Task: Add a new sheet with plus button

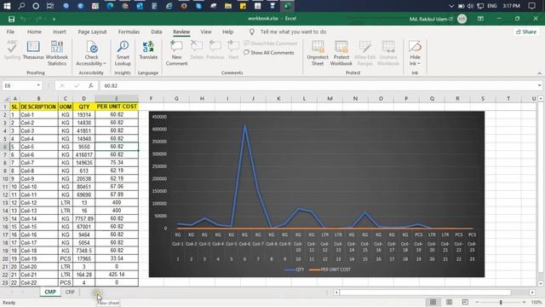Action: [96, 293]
